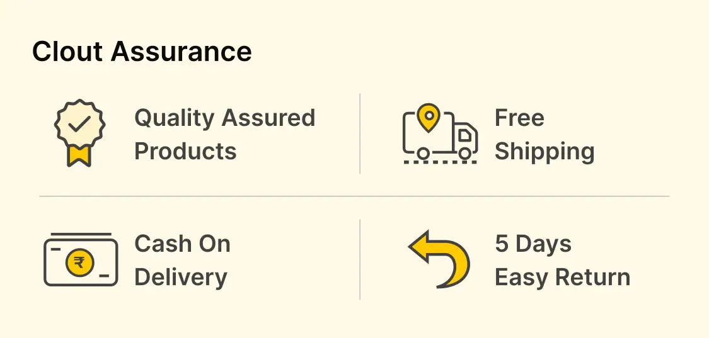Screen dimensions: 709x338
Task: Click the vertical divider beside Easy Return
Action: (x=360, y=259)
